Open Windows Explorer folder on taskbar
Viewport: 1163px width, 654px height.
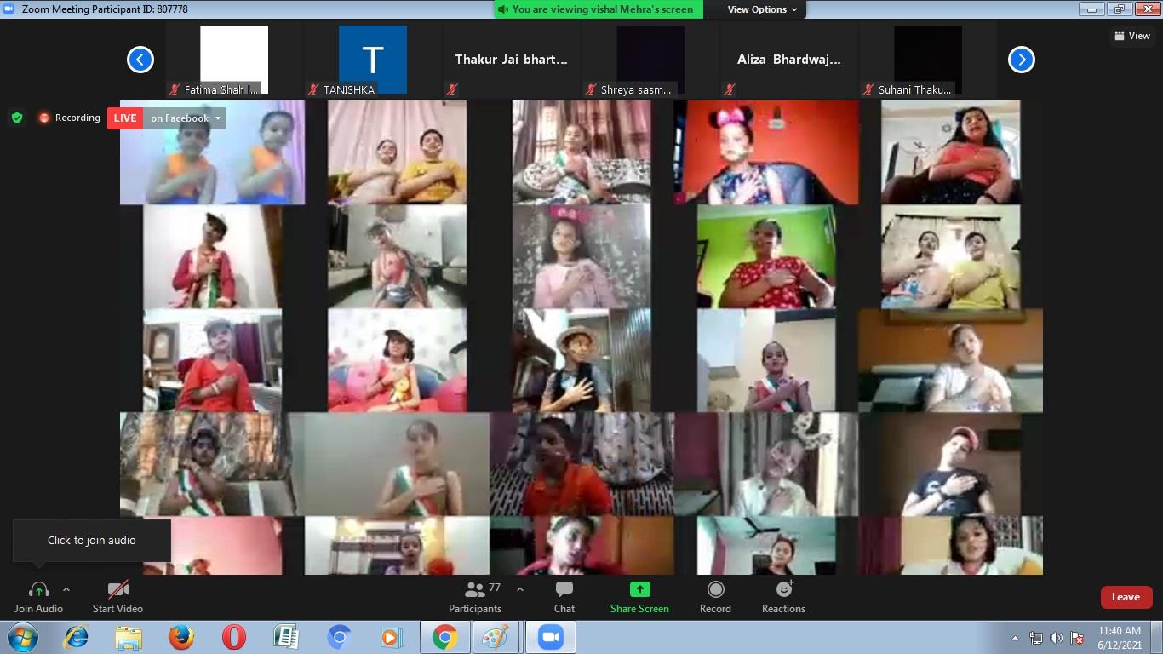(129, 637)
